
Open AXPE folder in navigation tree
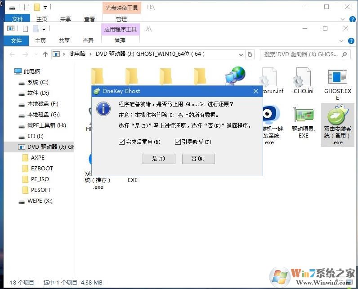pyautogui.click(x=38, y=158)
